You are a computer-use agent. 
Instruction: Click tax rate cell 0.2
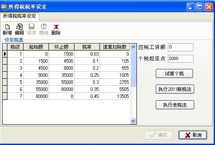click(x=87, y=68)
